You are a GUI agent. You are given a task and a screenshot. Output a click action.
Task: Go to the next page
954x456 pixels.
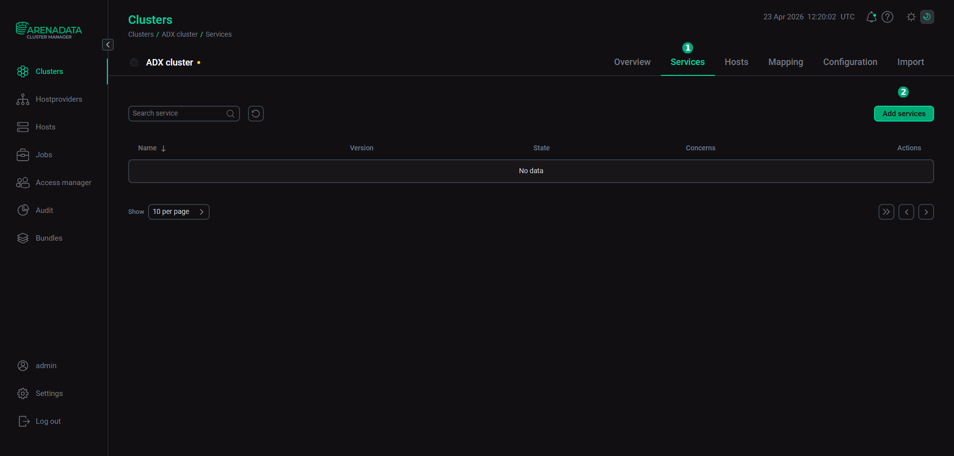(x=926, y=212)
